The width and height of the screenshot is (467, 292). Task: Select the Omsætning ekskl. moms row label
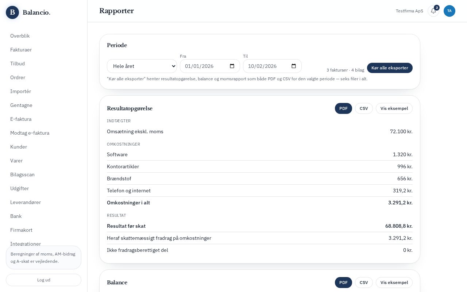135,131
